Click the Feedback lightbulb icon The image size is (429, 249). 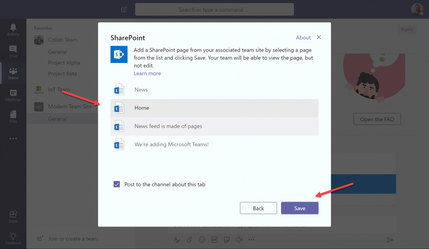[x=13, y=237]
